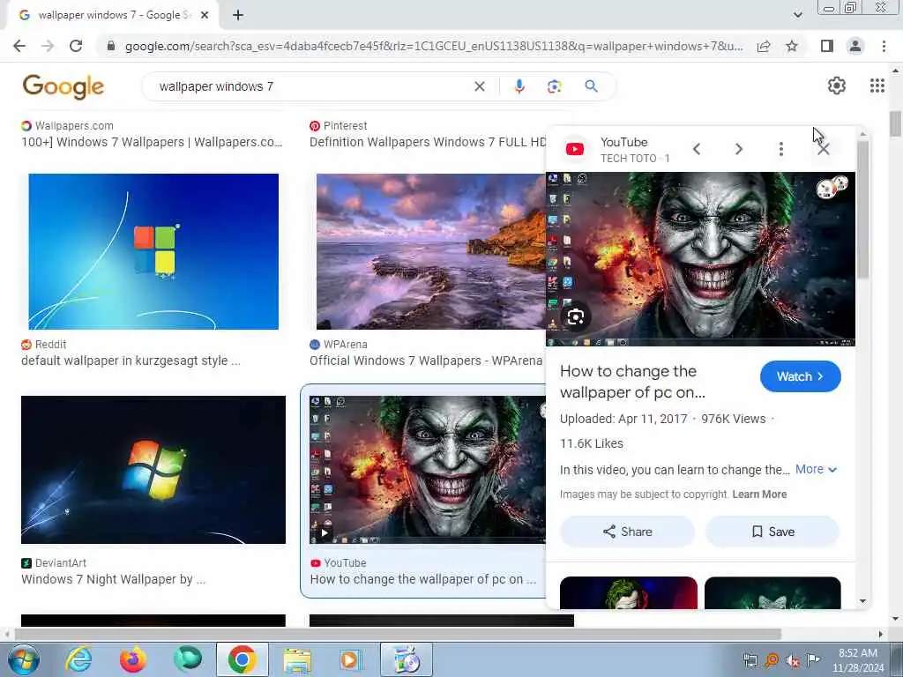Close the image preview panel
Screen dimensions: 903x677
824,149
